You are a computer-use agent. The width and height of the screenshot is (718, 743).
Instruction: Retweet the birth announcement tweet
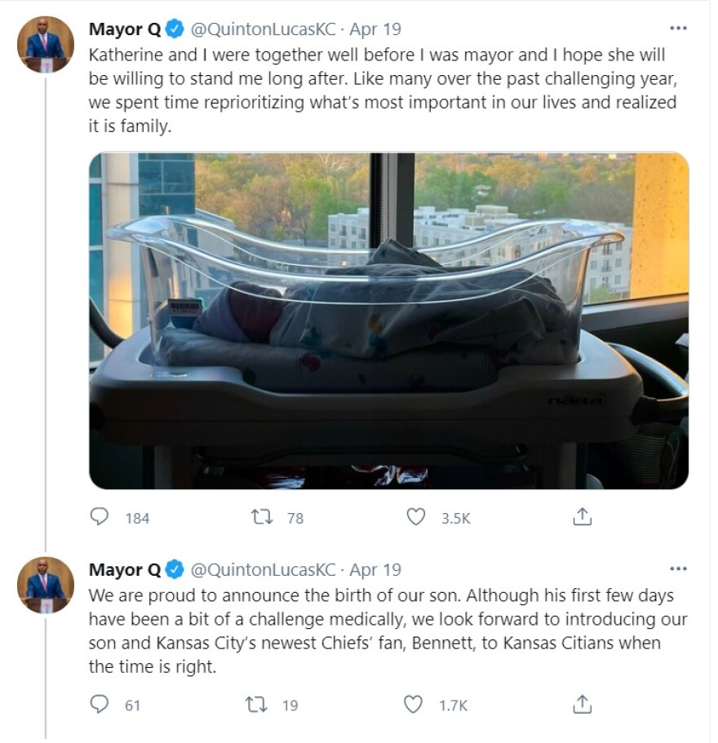tap(257, 704)
